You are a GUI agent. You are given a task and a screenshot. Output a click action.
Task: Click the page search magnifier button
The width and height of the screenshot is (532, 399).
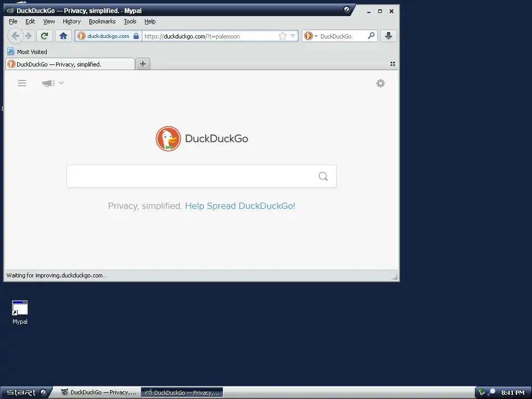tap(323, 176)
